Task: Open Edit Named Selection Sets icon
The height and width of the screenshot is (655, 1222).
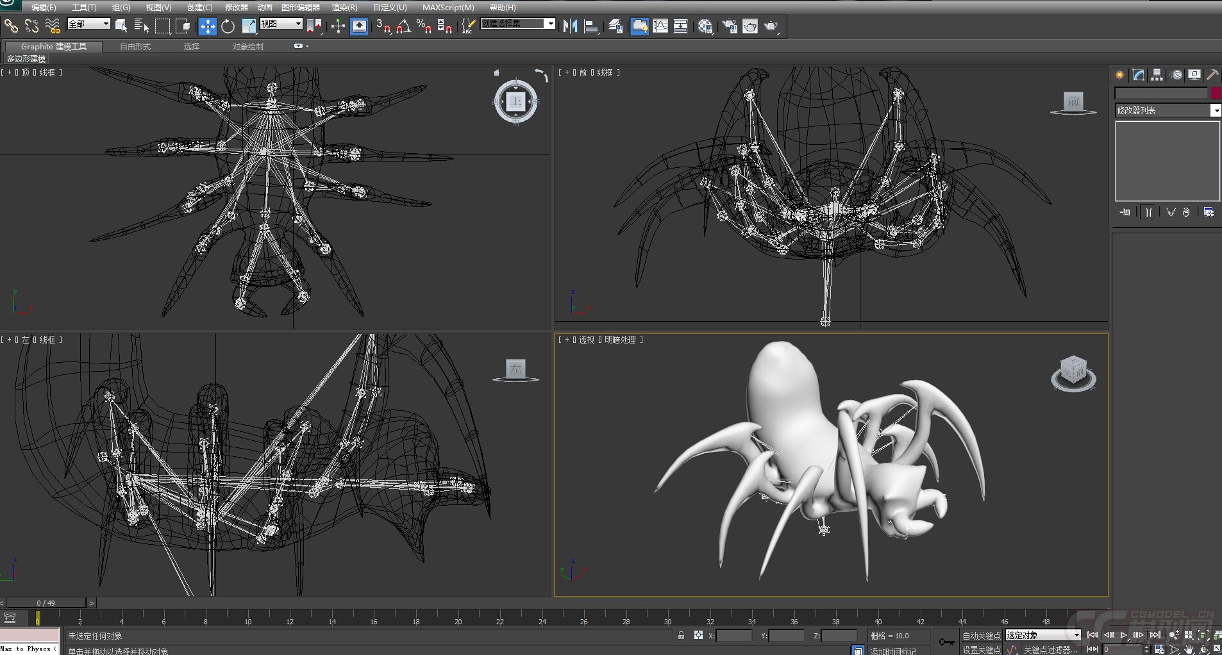Action: 468,26
